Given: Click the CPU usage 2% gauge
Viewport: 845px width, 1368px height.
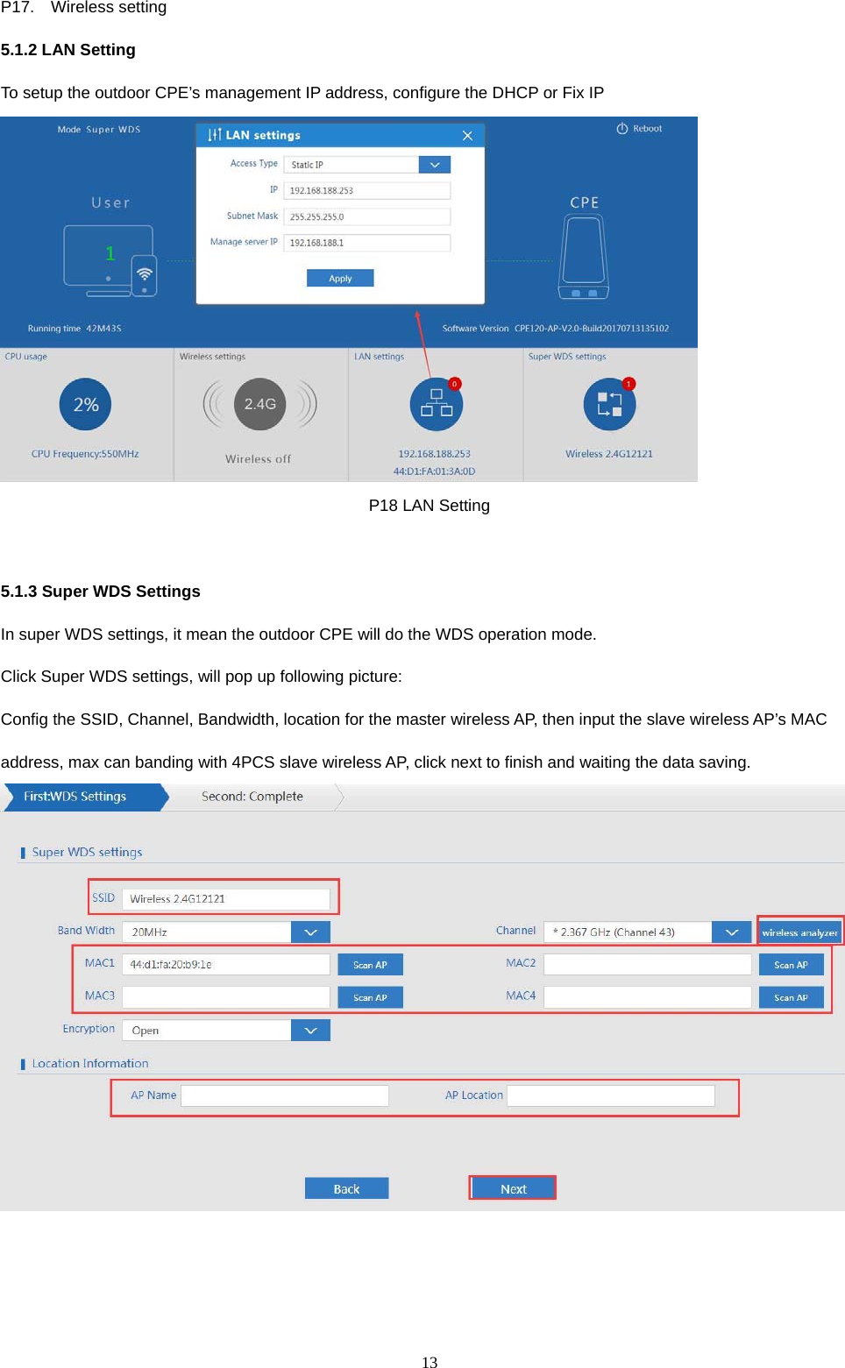Looking at the screenshot, I should point(85,404).
